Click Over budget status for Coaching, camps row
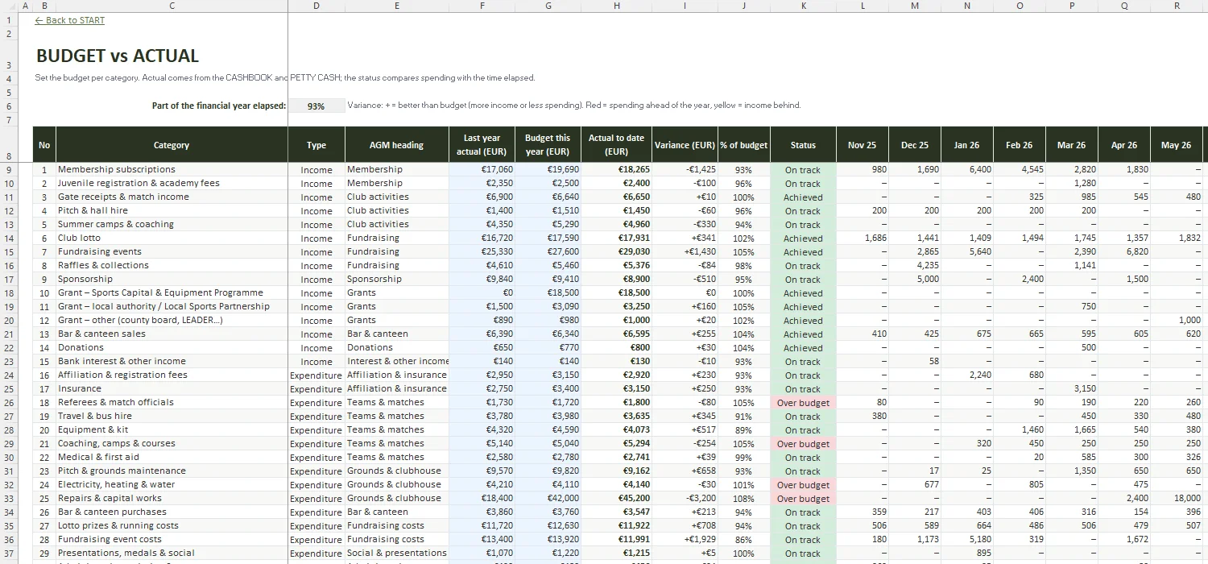This screenshot has height=564, width=1208. (803, 443)
